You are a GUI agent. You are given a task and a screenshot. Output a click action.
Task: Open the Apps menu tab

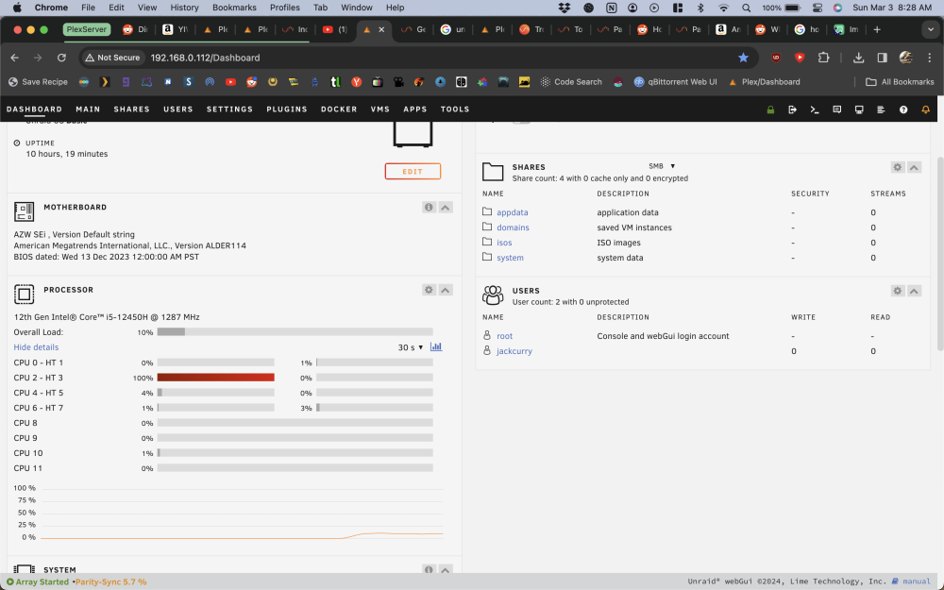pos(415,109)
